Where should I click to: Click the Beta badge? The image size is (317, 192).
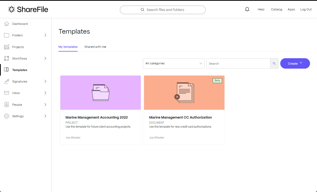(217, 80)
